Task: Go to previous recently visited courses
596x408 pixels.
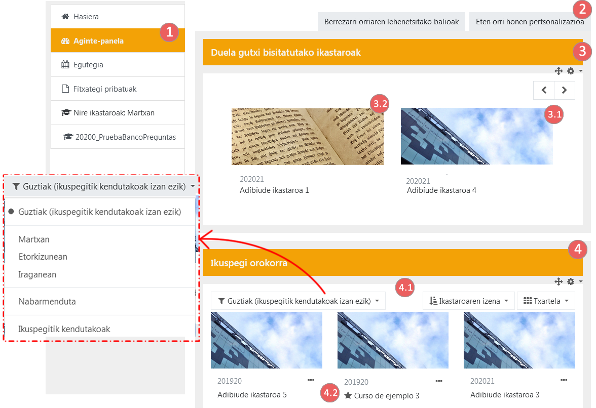Action: 544,90
